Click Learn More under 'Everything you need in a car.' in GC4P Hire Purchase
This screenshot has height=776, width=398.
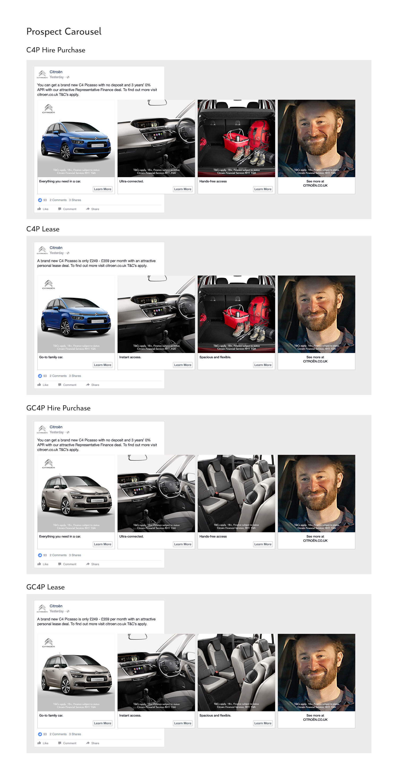pos(102,544)
